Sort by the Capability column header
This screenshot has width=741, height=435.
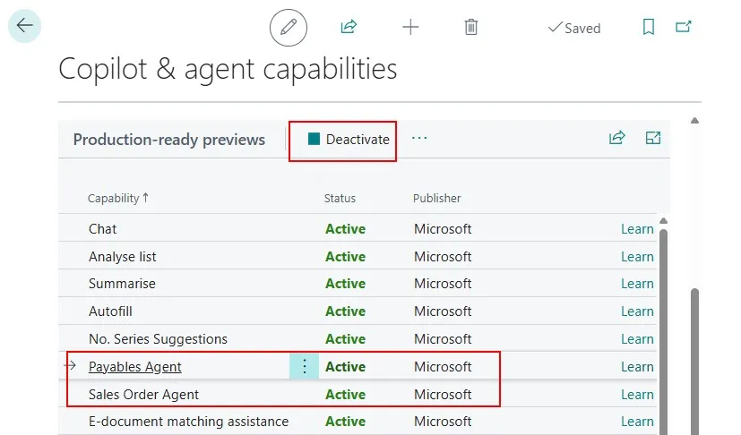(118, 199)
